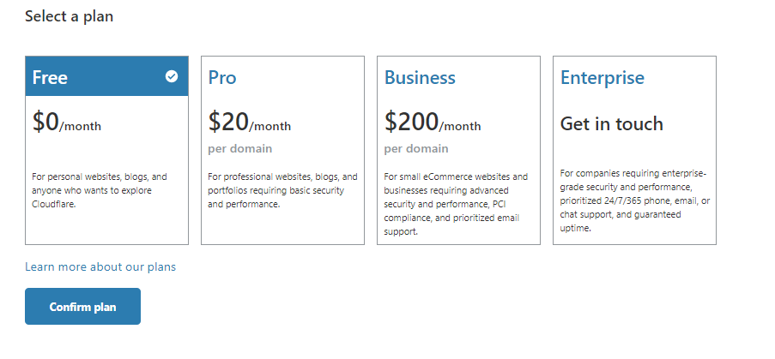Open Learn more about our plans link

(x=100, y=266)
